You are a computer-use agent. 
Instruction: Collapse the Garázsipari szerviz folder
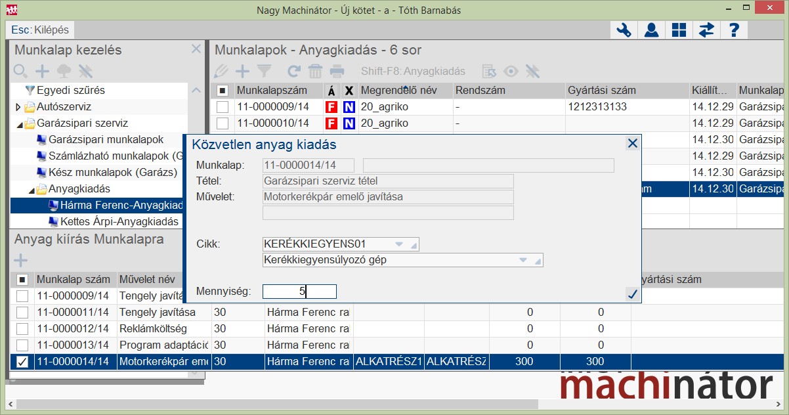(18, 123)
